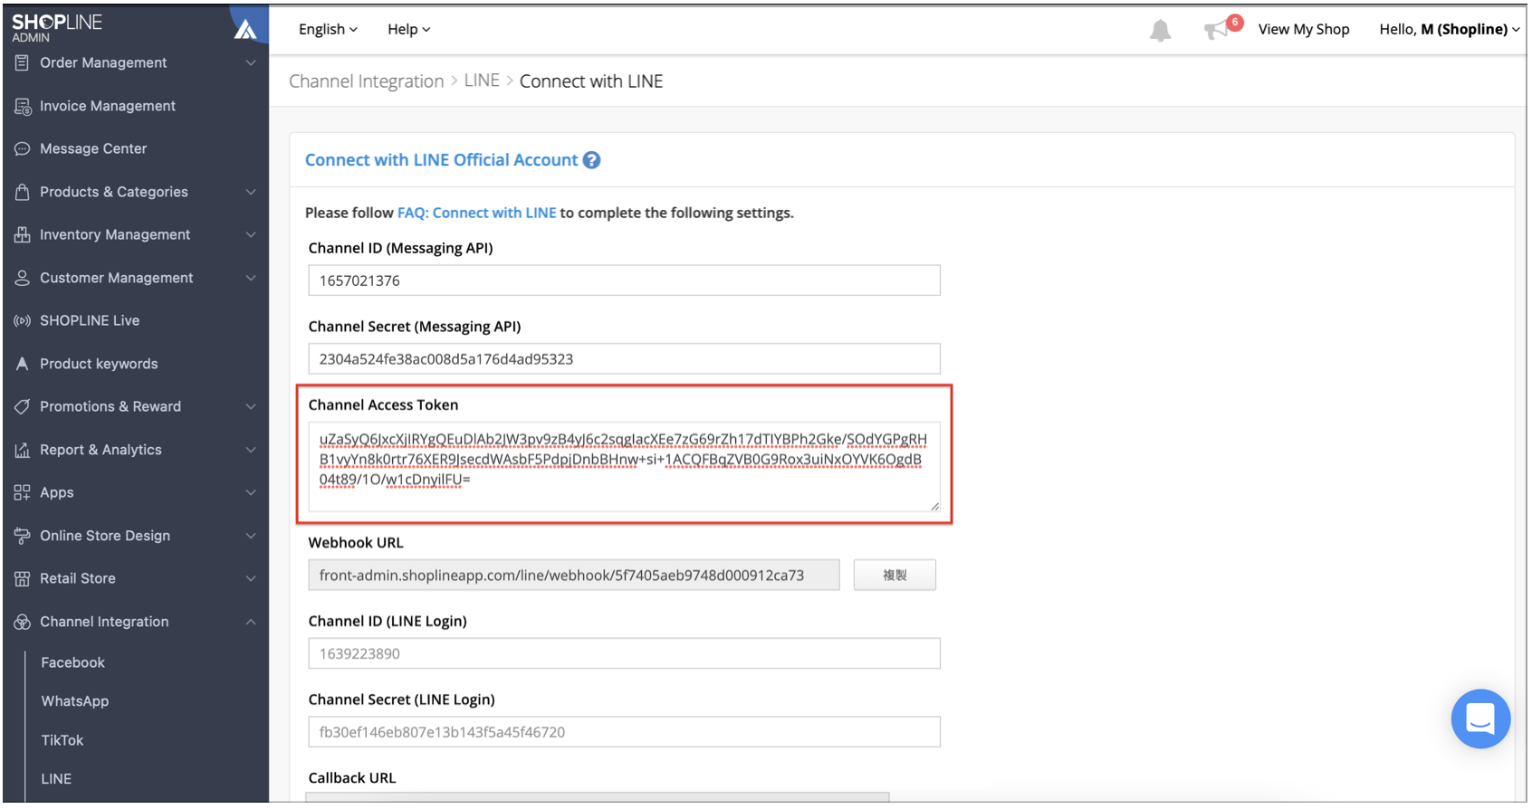Expand the Products & Categories chevron

pos(251,192)
